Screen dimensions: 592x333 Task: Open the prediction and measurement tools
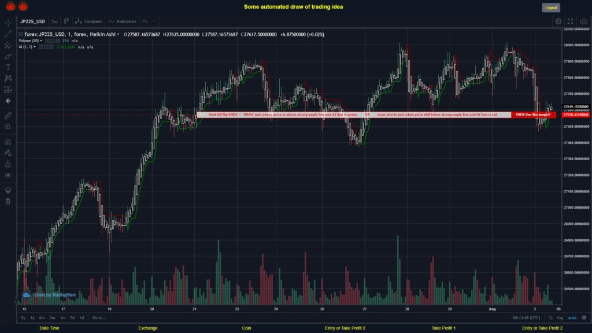(8, 90)
